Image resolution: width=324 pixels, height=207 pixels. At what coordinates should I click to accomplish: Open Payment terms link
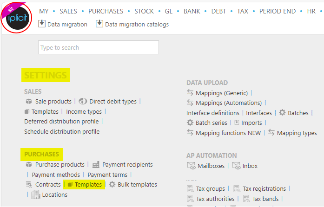pyautogui.click(x=107, y=175)
